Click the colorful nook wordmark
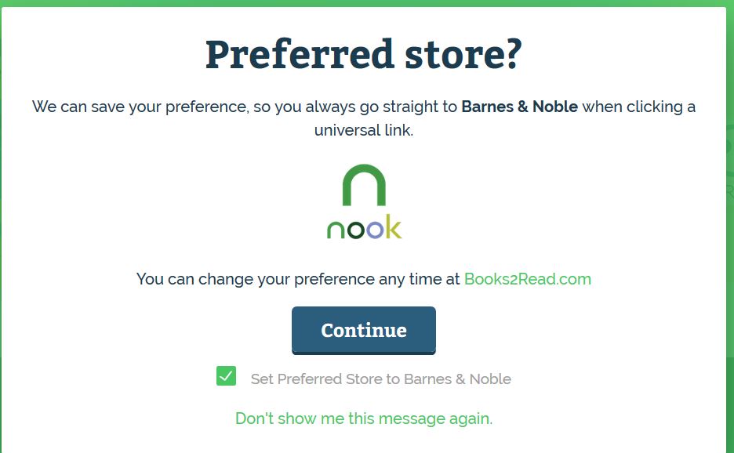734x453 pixels. (364, 227)
